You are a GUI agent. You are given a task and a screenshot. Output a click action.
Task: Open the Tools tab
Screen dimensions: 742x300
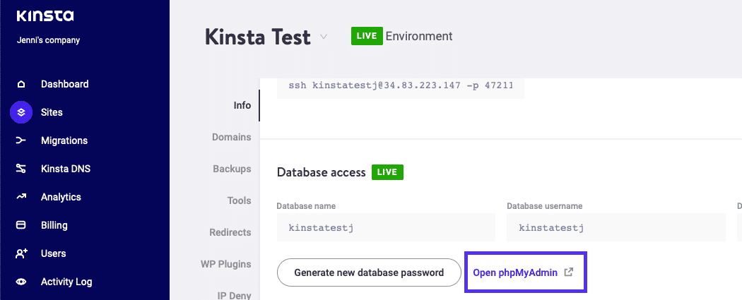239,200
